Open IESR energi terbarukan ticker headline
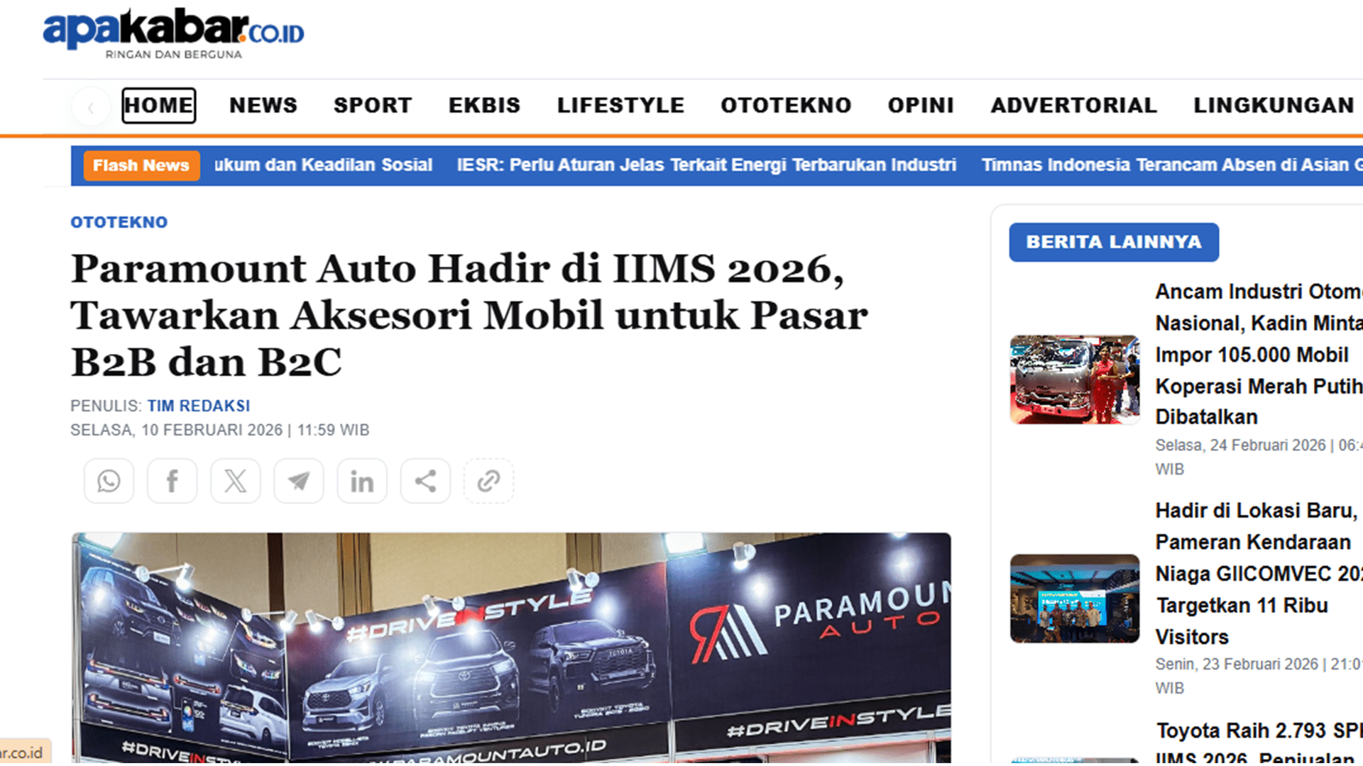 pyautogui.click(x=706, y=165)
